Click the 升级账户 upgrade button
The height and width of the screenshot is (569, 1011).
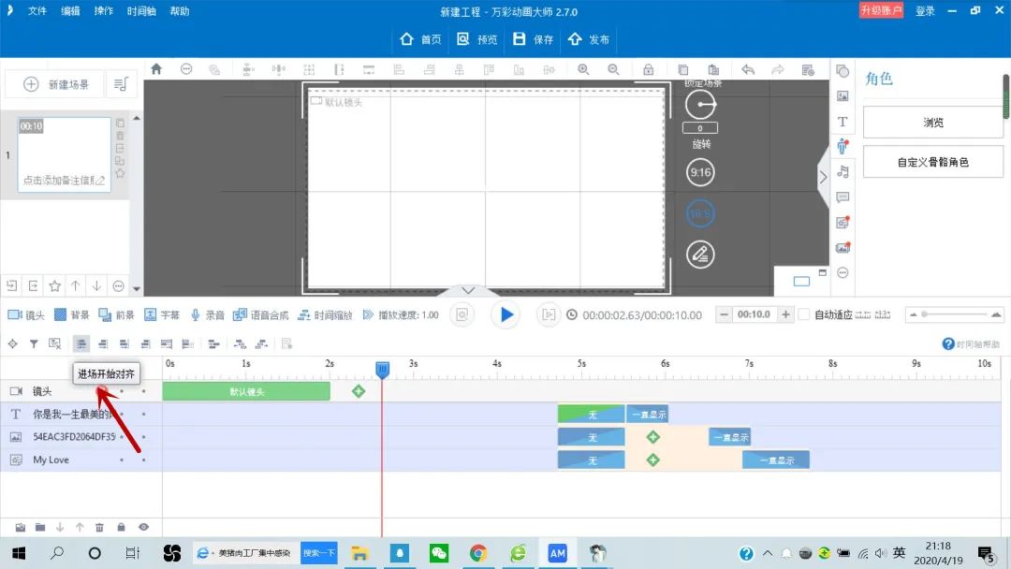(881, 11)
